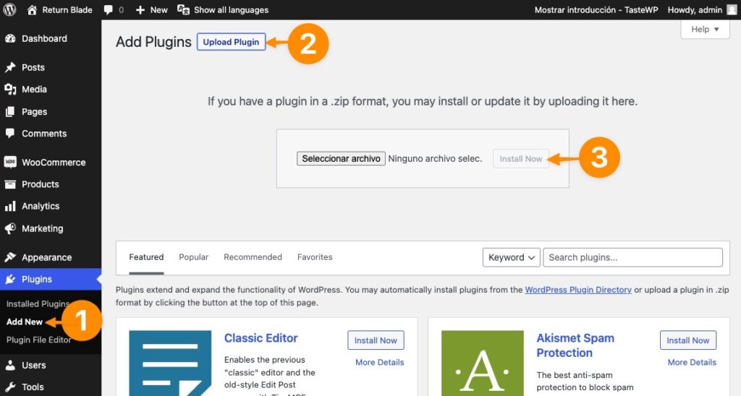Open the Media menu label

[34, 89]
